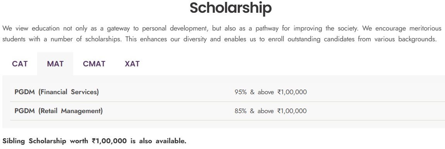Switch to the CAT scholarship tab

point(20,64)
